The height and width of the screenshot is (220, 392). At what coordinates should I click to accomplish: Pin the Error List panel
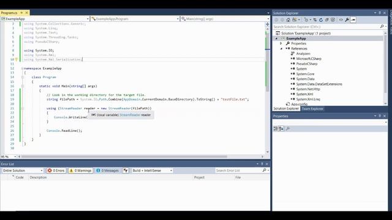pyautogui.click(x=262, y=164)
